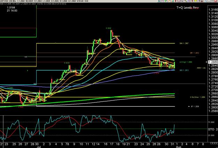Image resolution: width=218 pixels, height=148 pixels.
Task: Click the green checkmark icon in top toolbar
Action: [x=166, y=1]
